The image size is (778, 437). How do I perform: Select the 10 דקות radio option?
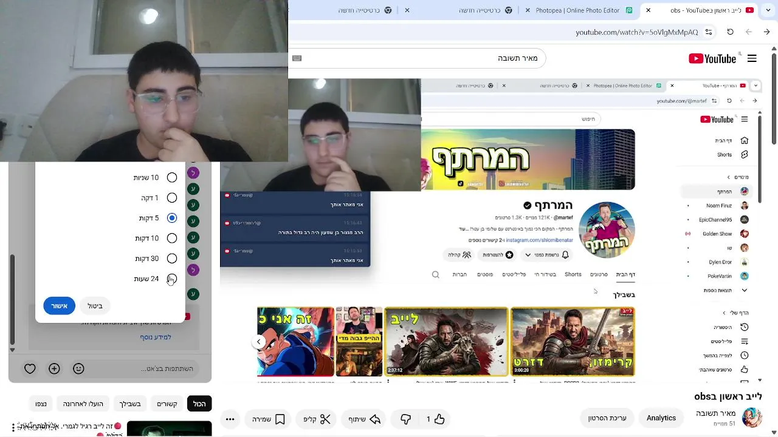[x=172, y=239]
